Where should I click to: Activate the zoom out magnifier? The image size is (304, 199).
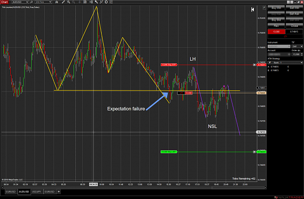(73, 2)
